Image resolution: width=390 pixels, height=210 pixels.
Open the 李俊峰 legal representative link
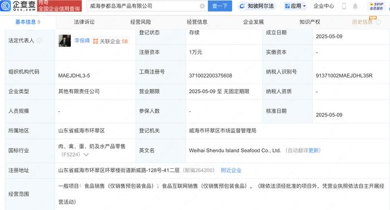coord(82,41)
